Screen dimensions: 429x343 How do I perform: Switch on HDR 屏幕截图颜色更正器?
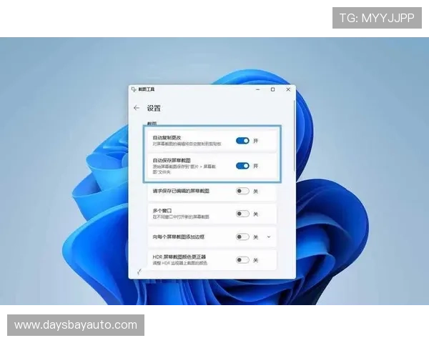[x=242, y=259]
